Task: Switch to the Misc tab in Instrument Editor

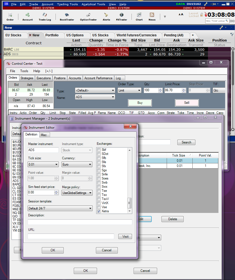Action: click(x=44, y=135)
